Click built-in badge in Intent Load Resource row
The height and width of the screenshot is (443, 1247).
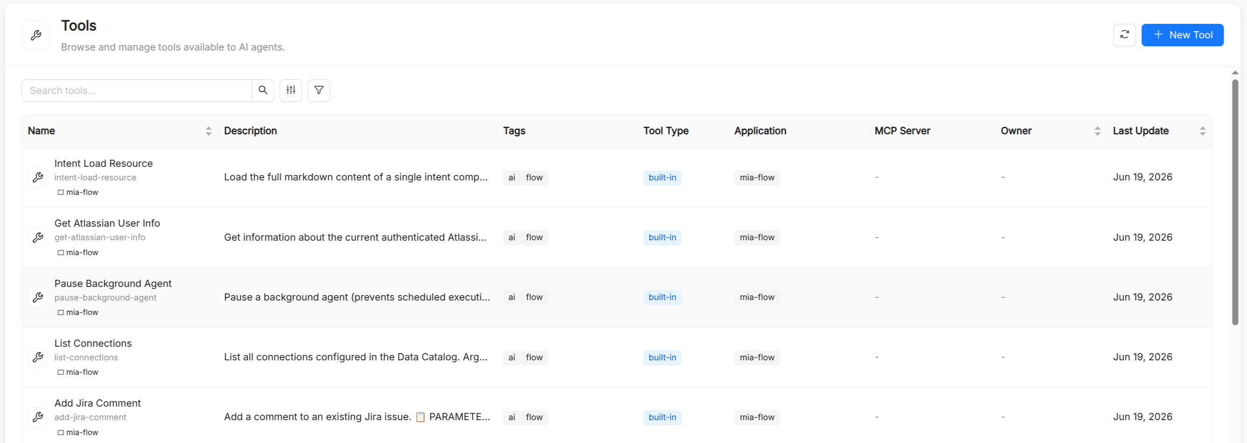click(662, 178)
